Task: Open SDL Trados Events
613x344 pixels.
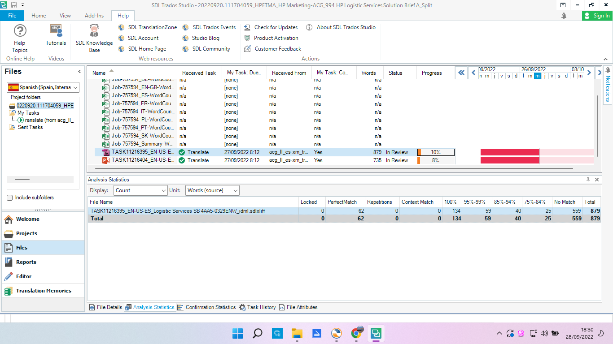Action: click(209, 27)
